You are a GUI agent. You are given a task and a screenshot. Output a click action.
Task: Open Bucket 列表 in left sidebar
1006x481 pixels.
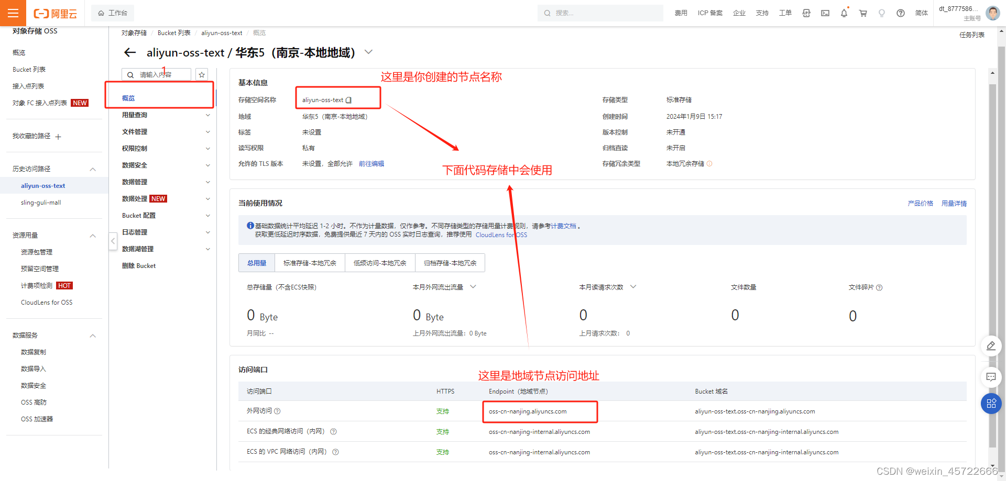pos(29,70)
